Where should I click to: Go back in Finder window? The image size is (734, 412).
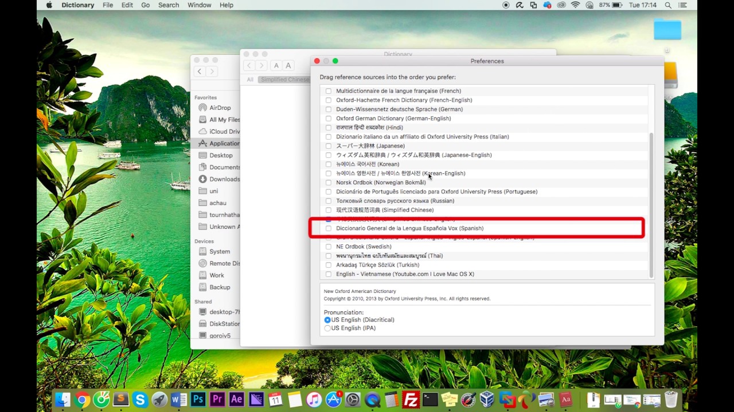(x=199, y=72)
